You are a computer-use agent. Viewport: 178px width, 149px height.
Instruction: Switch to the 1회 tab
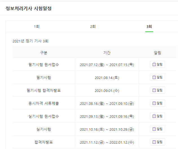click(x=37, y=26)
